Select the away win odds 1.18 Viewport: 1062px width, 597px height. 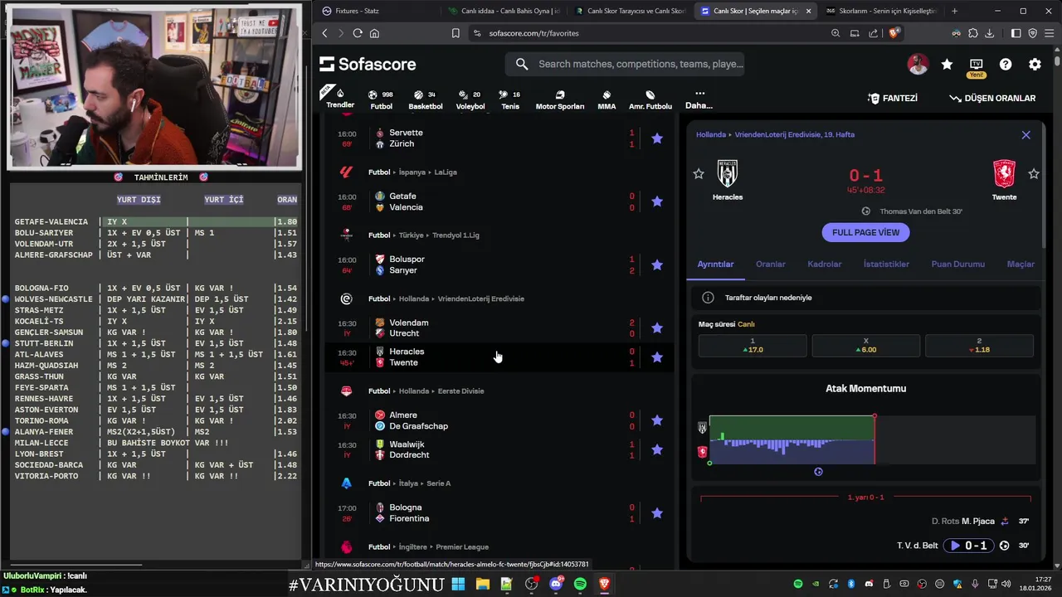(x=979, y=346)
